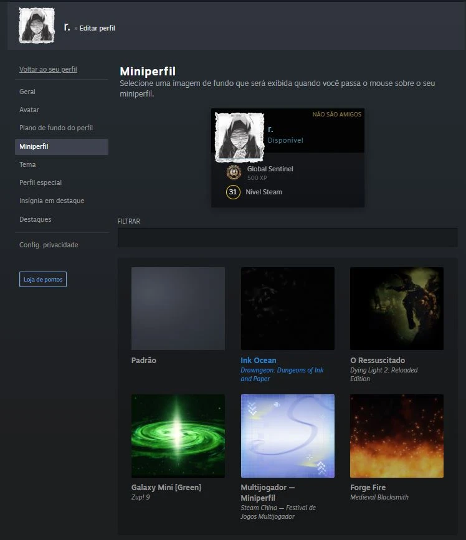
Task: Choose the Forge Fire background thumbnail
Action: point(396,435)
